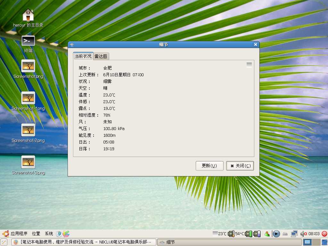Open the 终端 terminal desktop icon

pyautogui.click(x=28, y=41)
